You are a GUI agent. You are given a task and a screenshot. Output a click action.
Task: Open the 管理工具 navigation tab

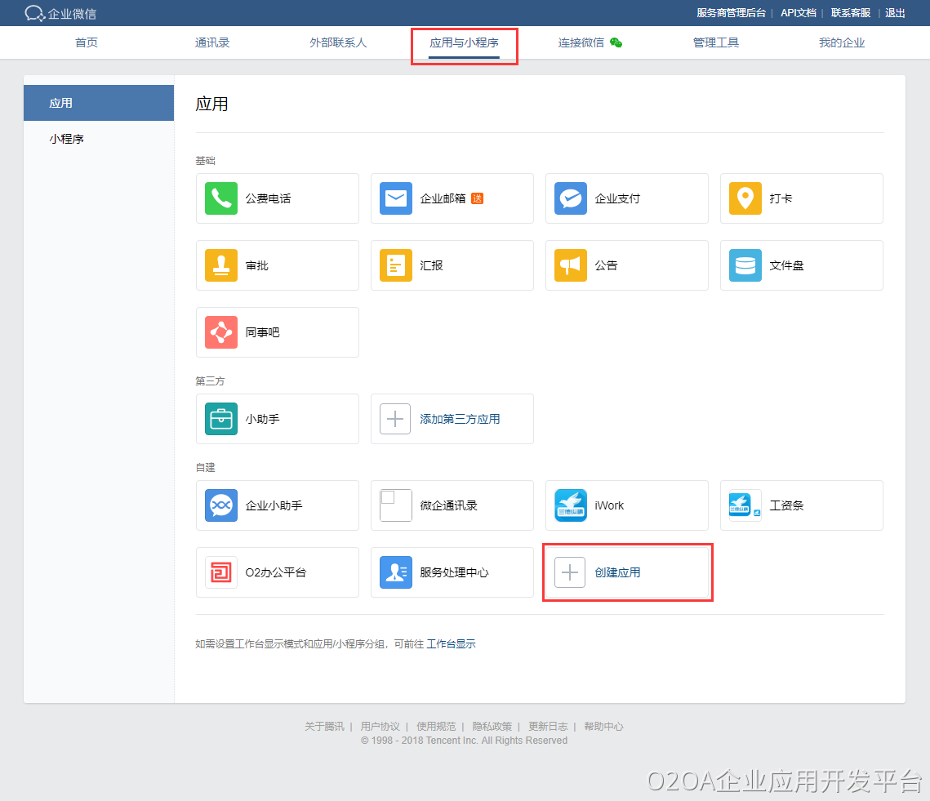click(715, 42)
